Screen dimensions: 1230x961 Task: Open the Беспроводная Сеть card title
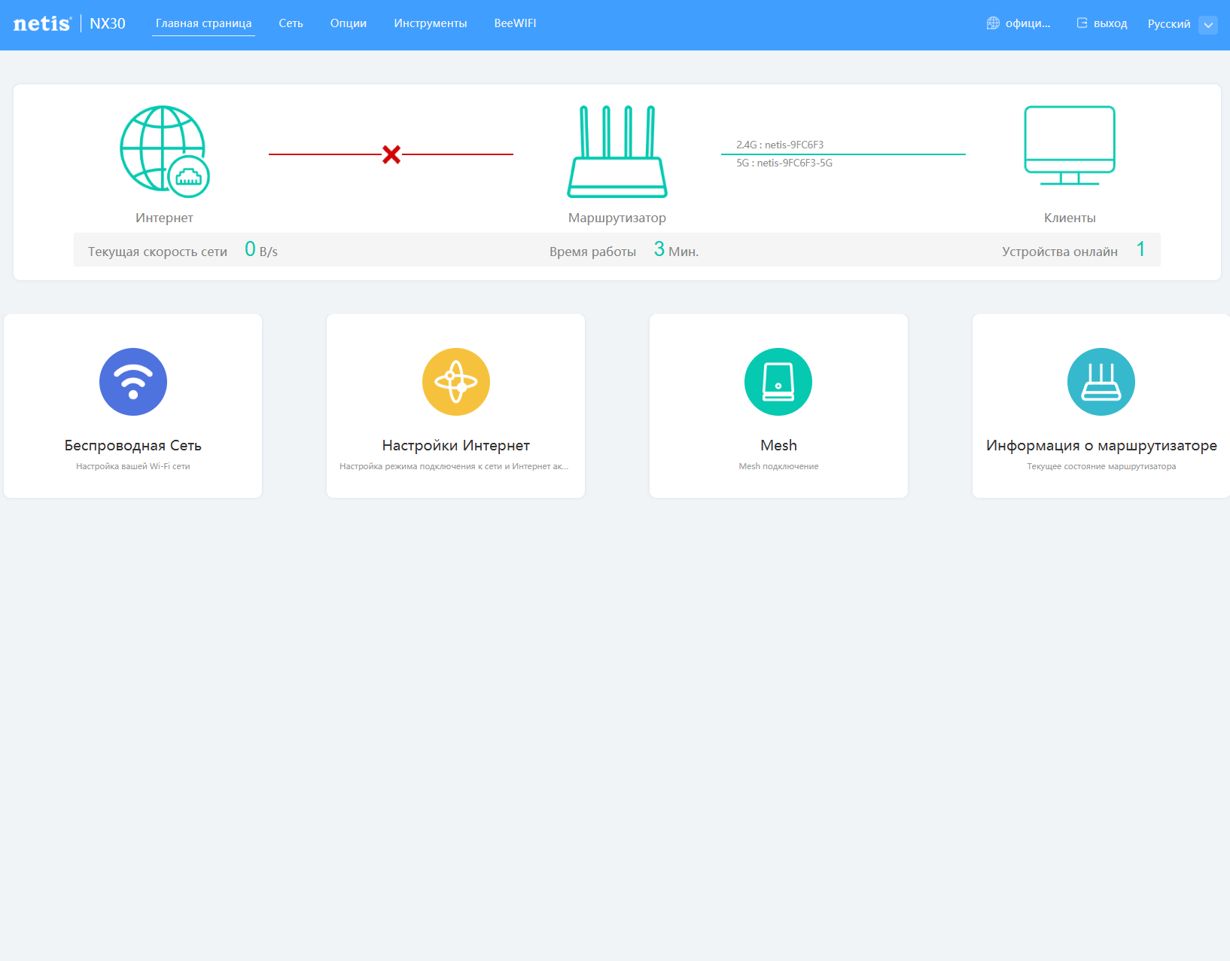click(133, 445)
